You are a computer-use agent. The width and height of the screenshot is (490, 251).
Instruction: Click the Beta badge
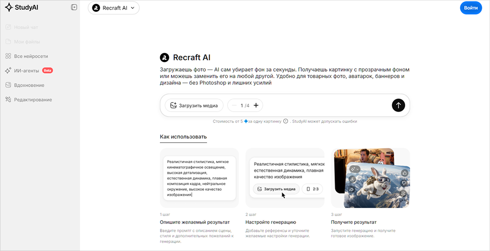pyautogui.click(x=47, y=71)
